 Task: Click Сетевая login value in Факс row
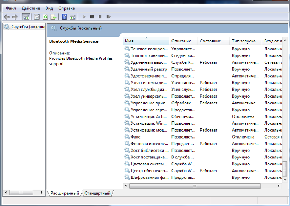273,137
